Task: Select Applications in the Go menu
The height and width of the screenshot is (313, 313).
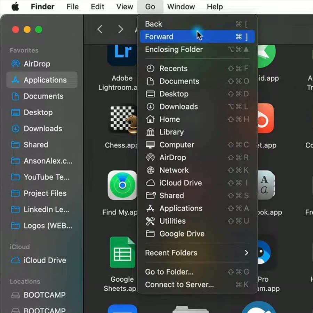Action: coord(197,208)
